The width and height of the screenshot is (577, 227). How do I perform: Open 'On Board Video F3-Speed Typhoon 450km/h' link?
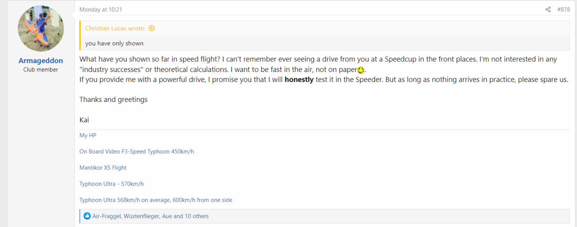(x=137, y=152)
